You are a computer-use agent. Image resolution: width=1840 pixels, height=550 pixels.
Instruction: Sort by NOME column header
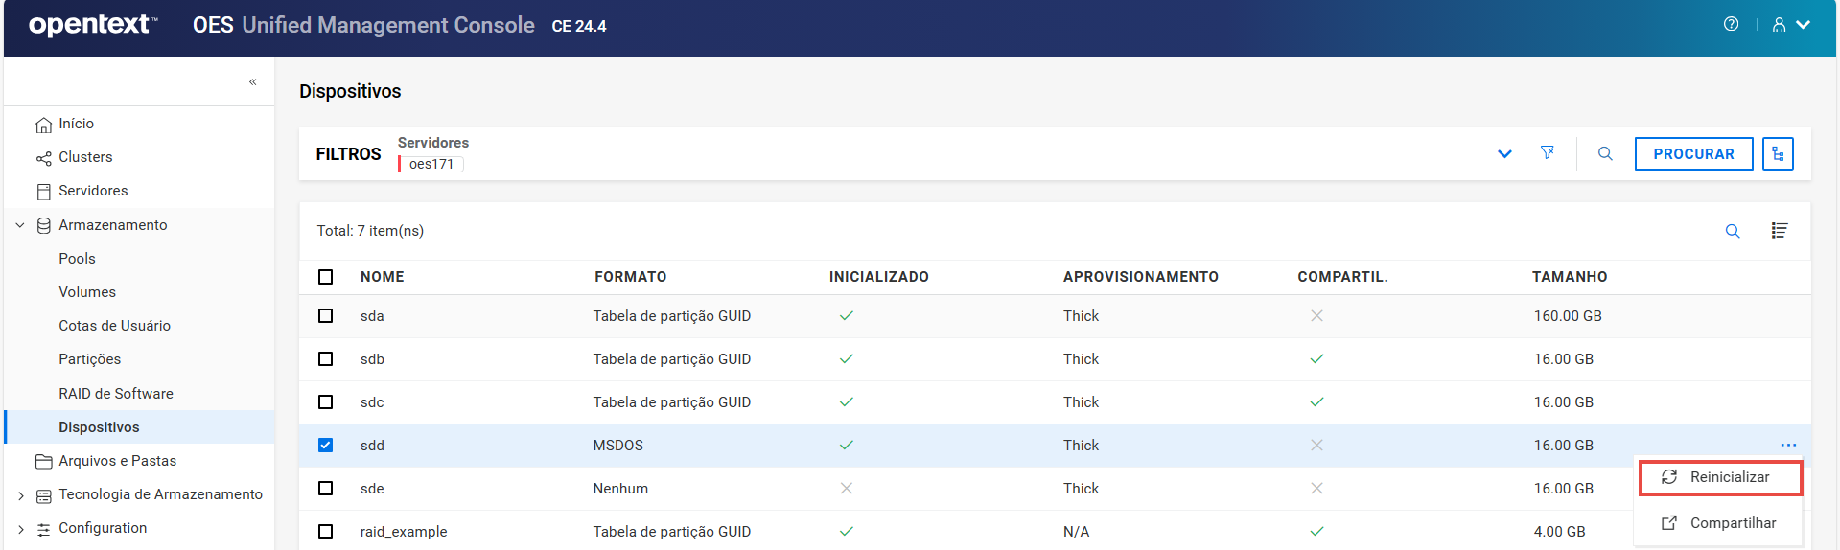(382, 277)
